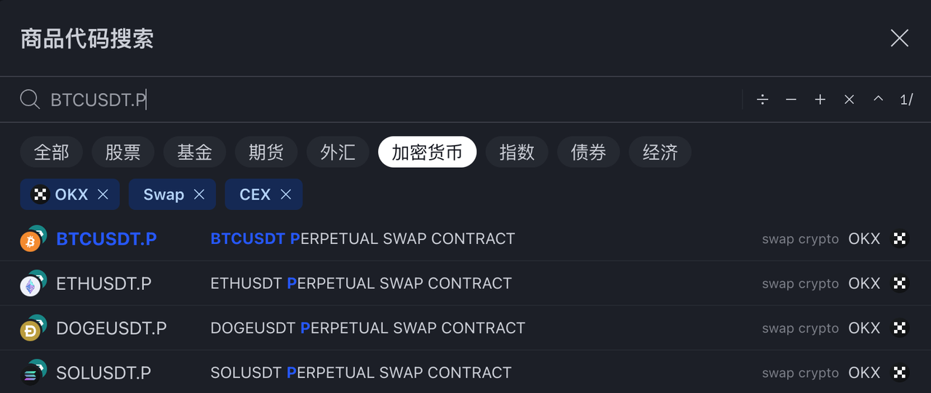Insert the multiplication operator symbol
The image size is (931, 393).
coord(850,100)
